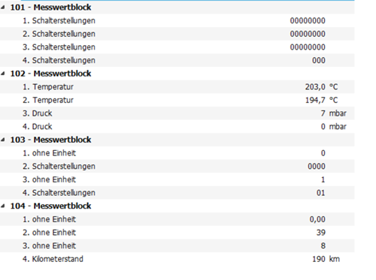The height and width of the screenshot is (280, 376).
Task: Select 1. ohne Einheit with value 0,00
Action: (x=177, y=219)
